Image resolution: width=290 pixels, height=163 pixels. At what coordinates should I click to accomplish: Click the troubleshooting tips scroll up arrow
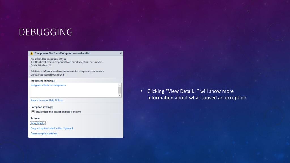120,85
